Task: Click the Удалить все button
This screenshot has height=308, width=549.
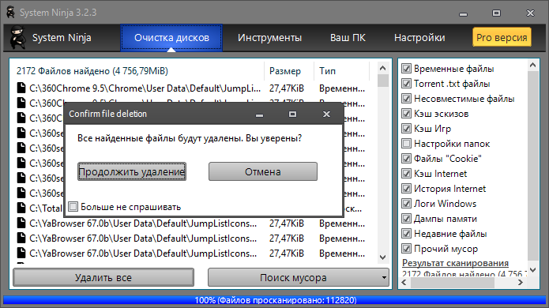Action: [x=103, y=277]
